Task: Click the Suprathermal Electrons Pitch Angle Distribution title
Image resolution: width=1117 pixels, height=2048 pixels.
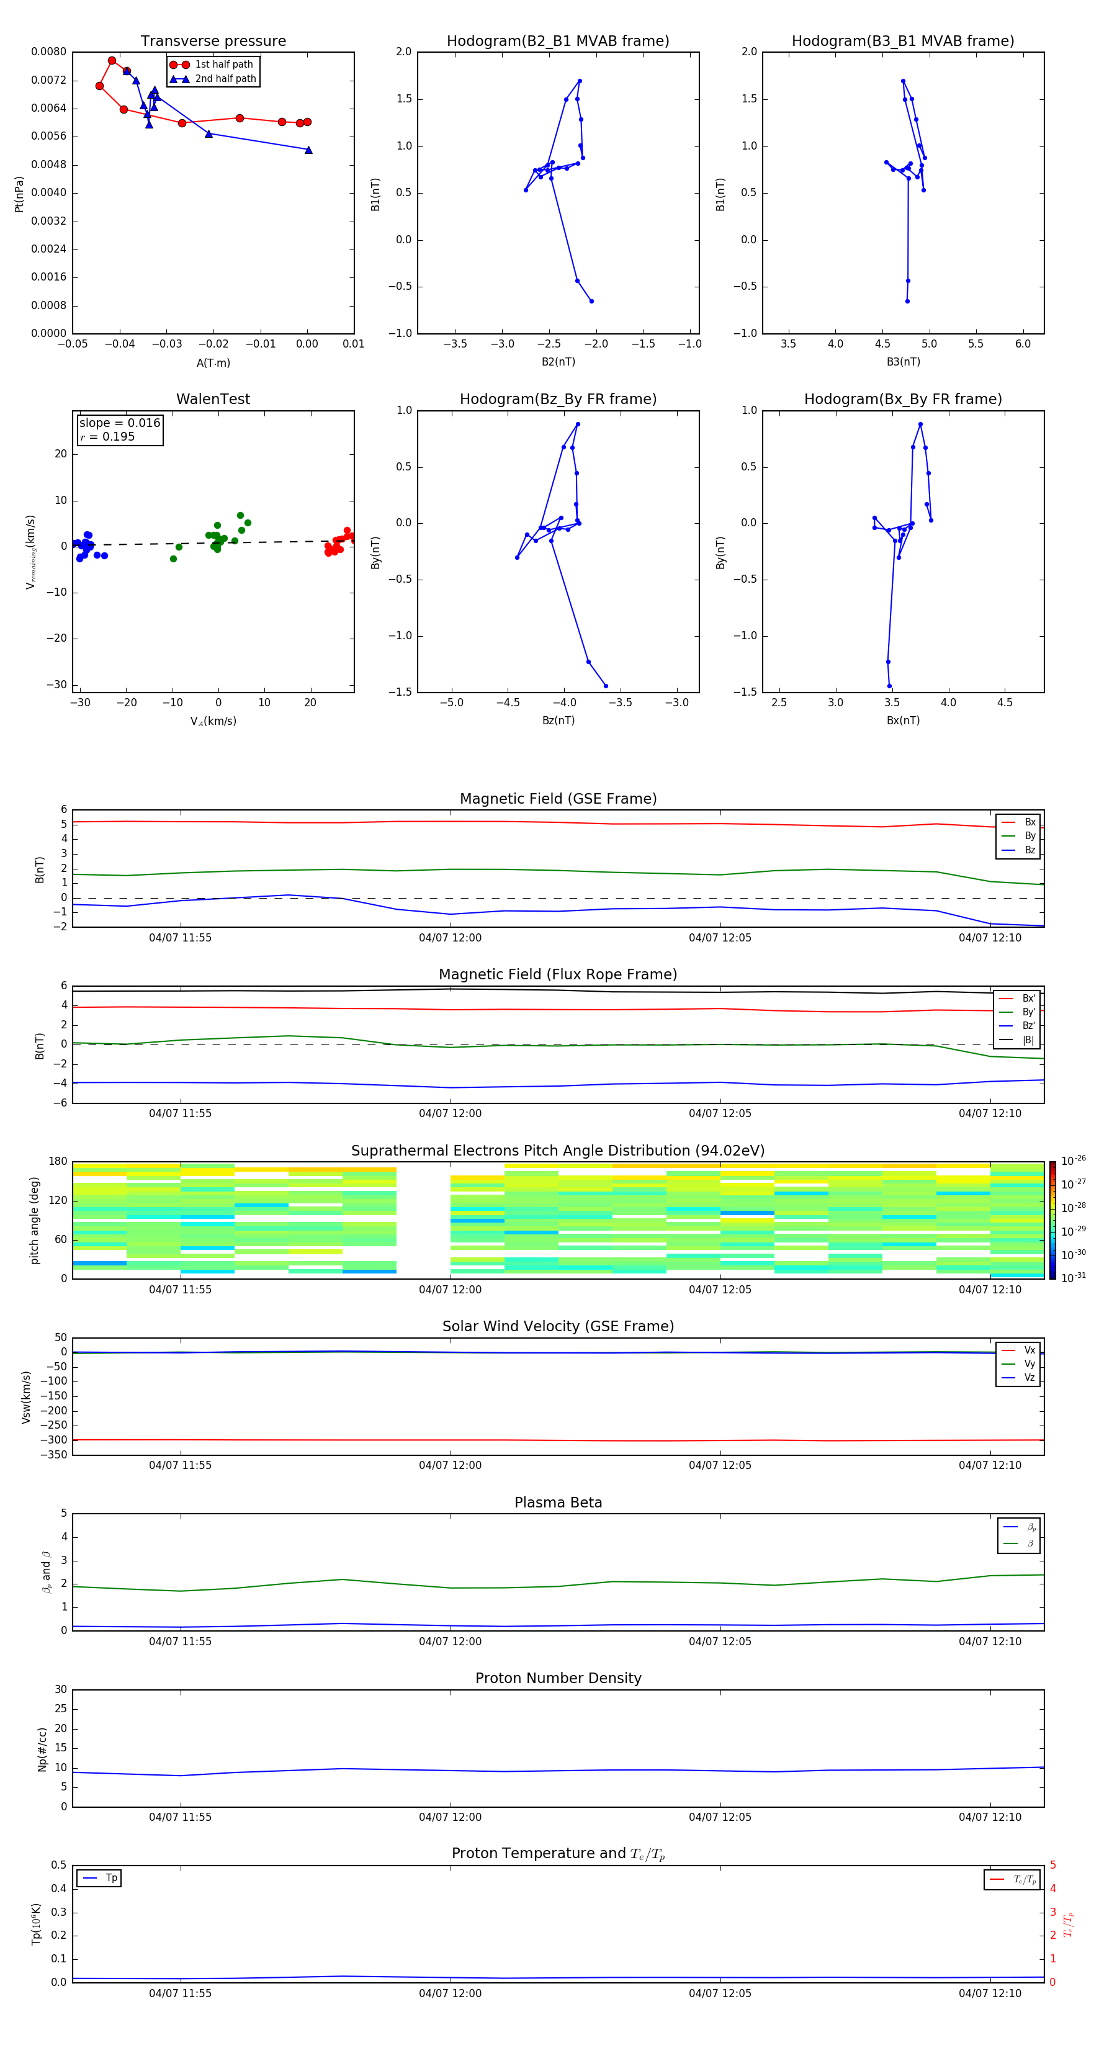Action: 558,1151
